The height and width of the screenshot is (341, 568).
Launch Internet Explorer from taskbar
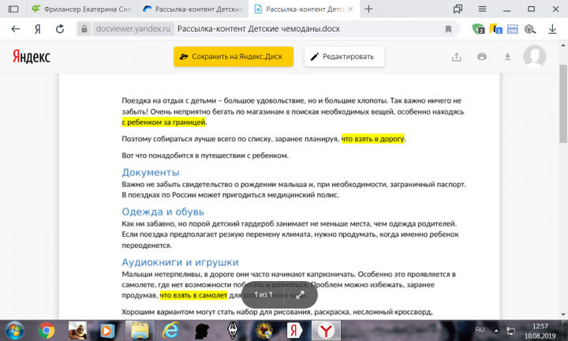[x=170, y=331]
